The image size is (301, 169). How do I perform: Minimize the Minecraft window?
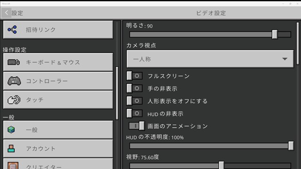click(x=283, y=4)
